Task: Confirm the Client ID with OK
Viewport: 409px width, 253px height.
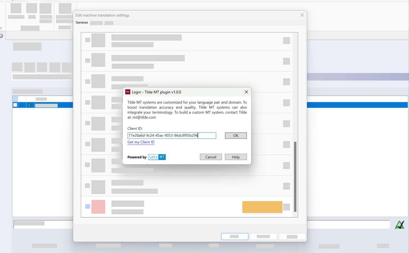Action: (236, 136)
